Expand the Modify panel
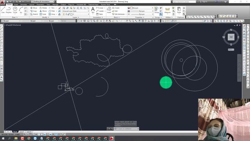 (45, 17)
